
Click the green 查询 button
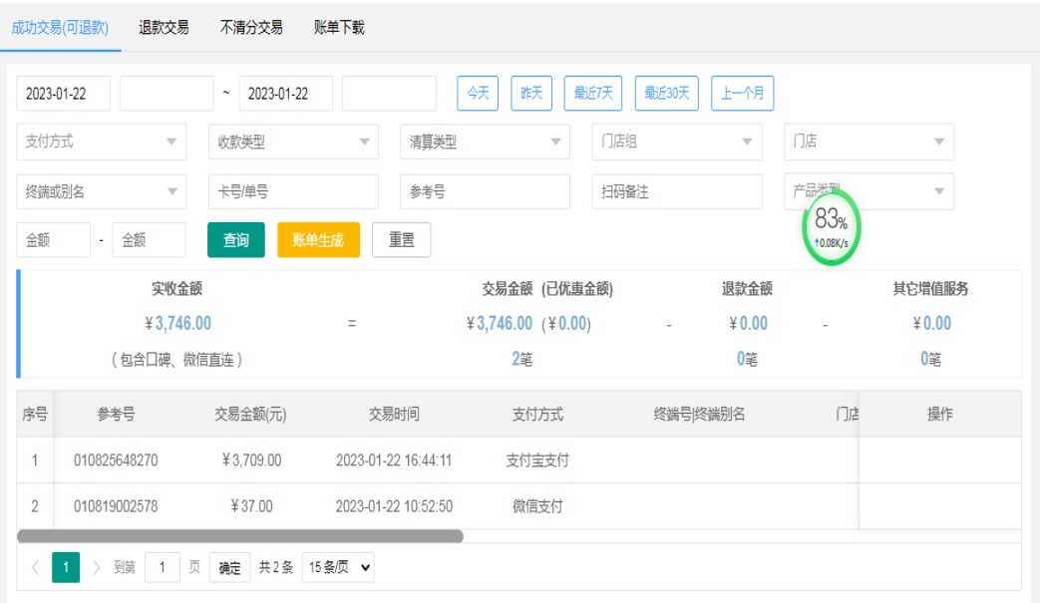pos(236,240)
